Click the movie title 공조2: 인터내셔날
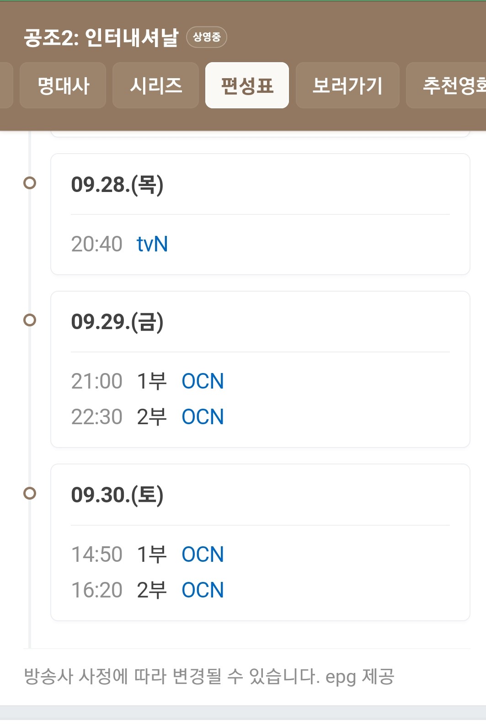The image size is (486, 725). (x=101, y=37)
